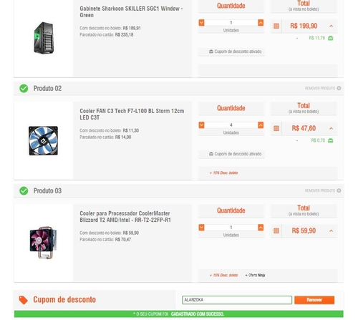The width and height of the screenshot is (358, 320).
Task: Increase quantity of Sharkoon SKILLER gabinete
Action: pos(261,23)
